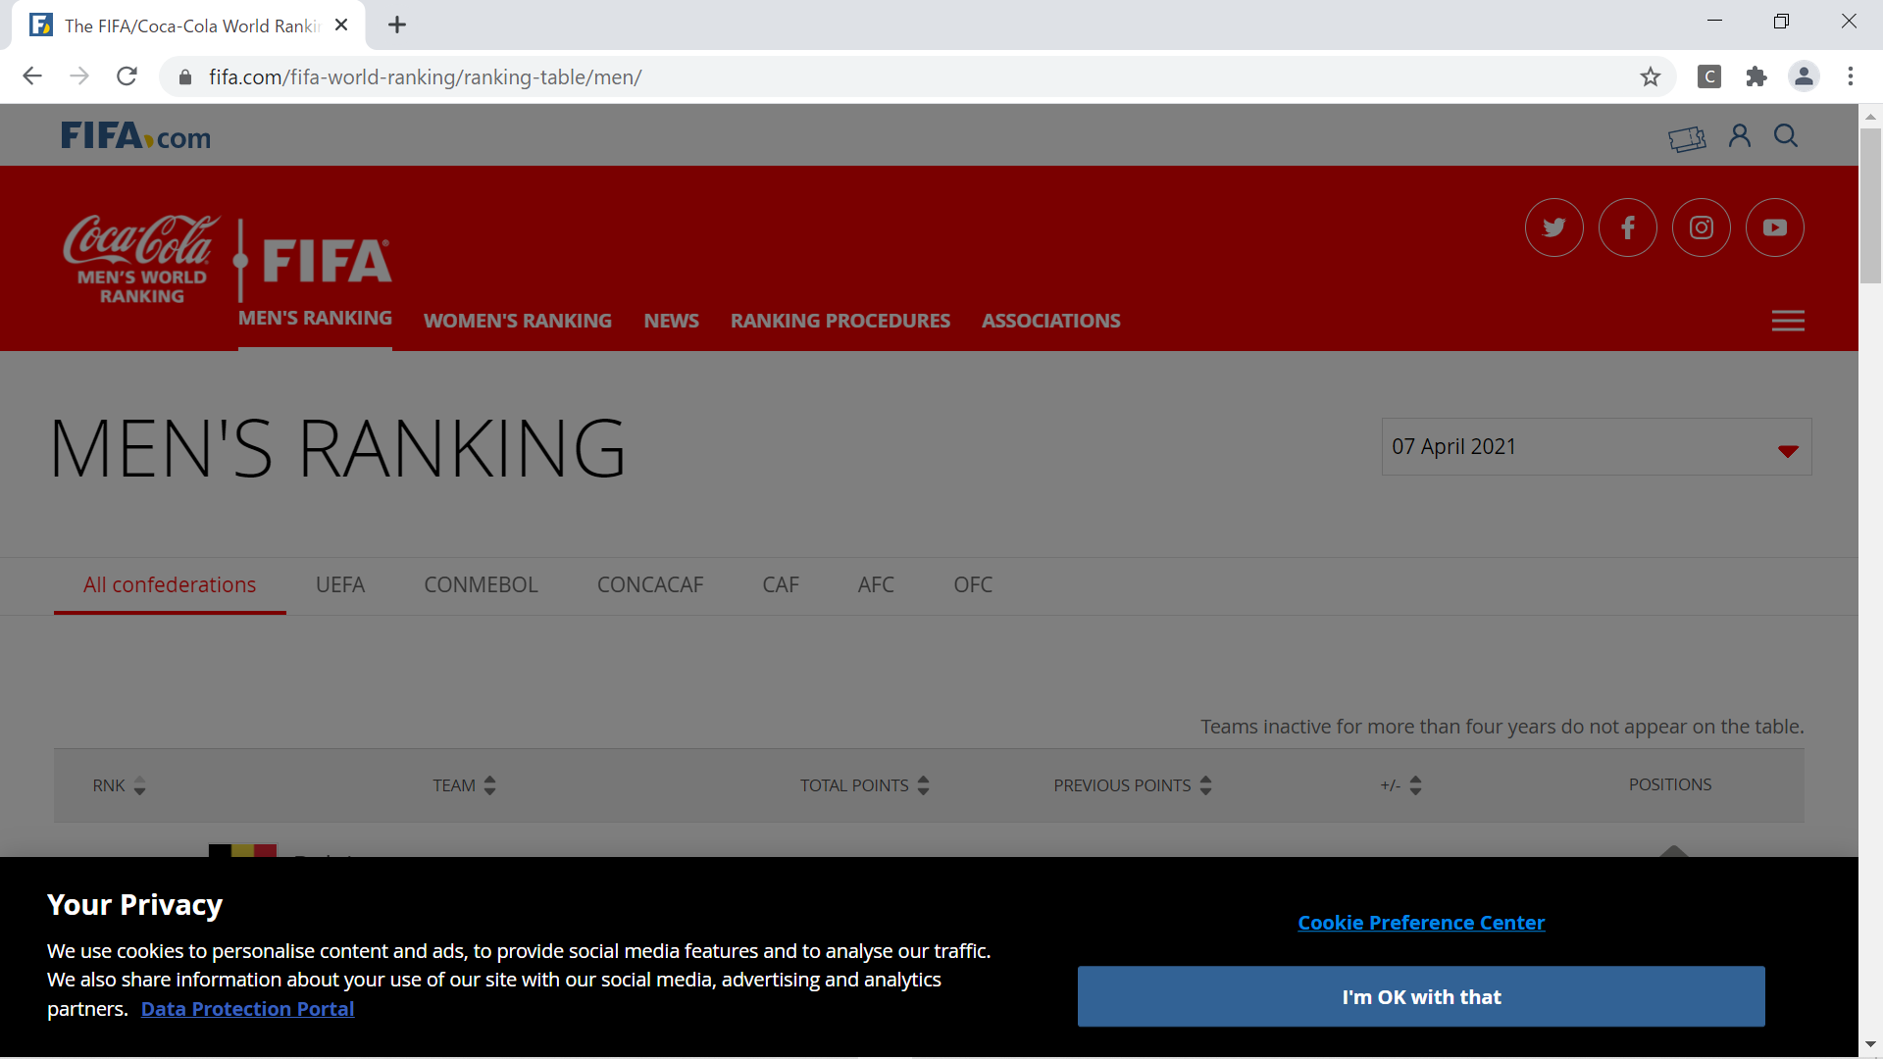This screenshot has height=1059, width=1883.
Task: Open the user account icon on FIFA.com
Action: pyautogui.click(x=1739, y=135)
